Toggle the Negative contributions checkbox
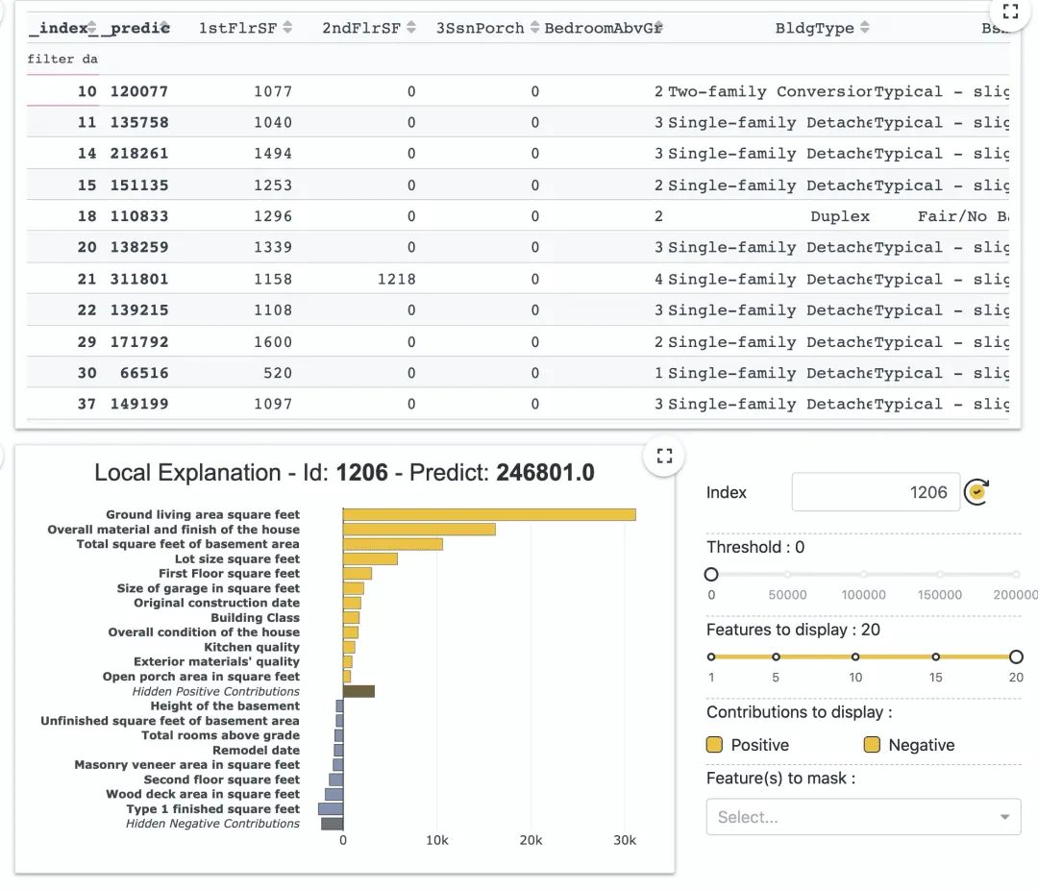Screen dimensions: 1038x892 click(x=872, y=745)
